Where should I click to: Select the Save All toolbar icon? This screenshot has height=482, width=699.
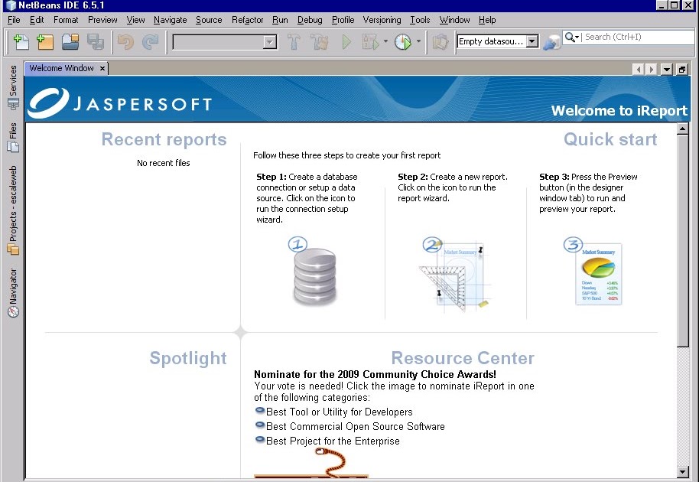coord(95,41)
